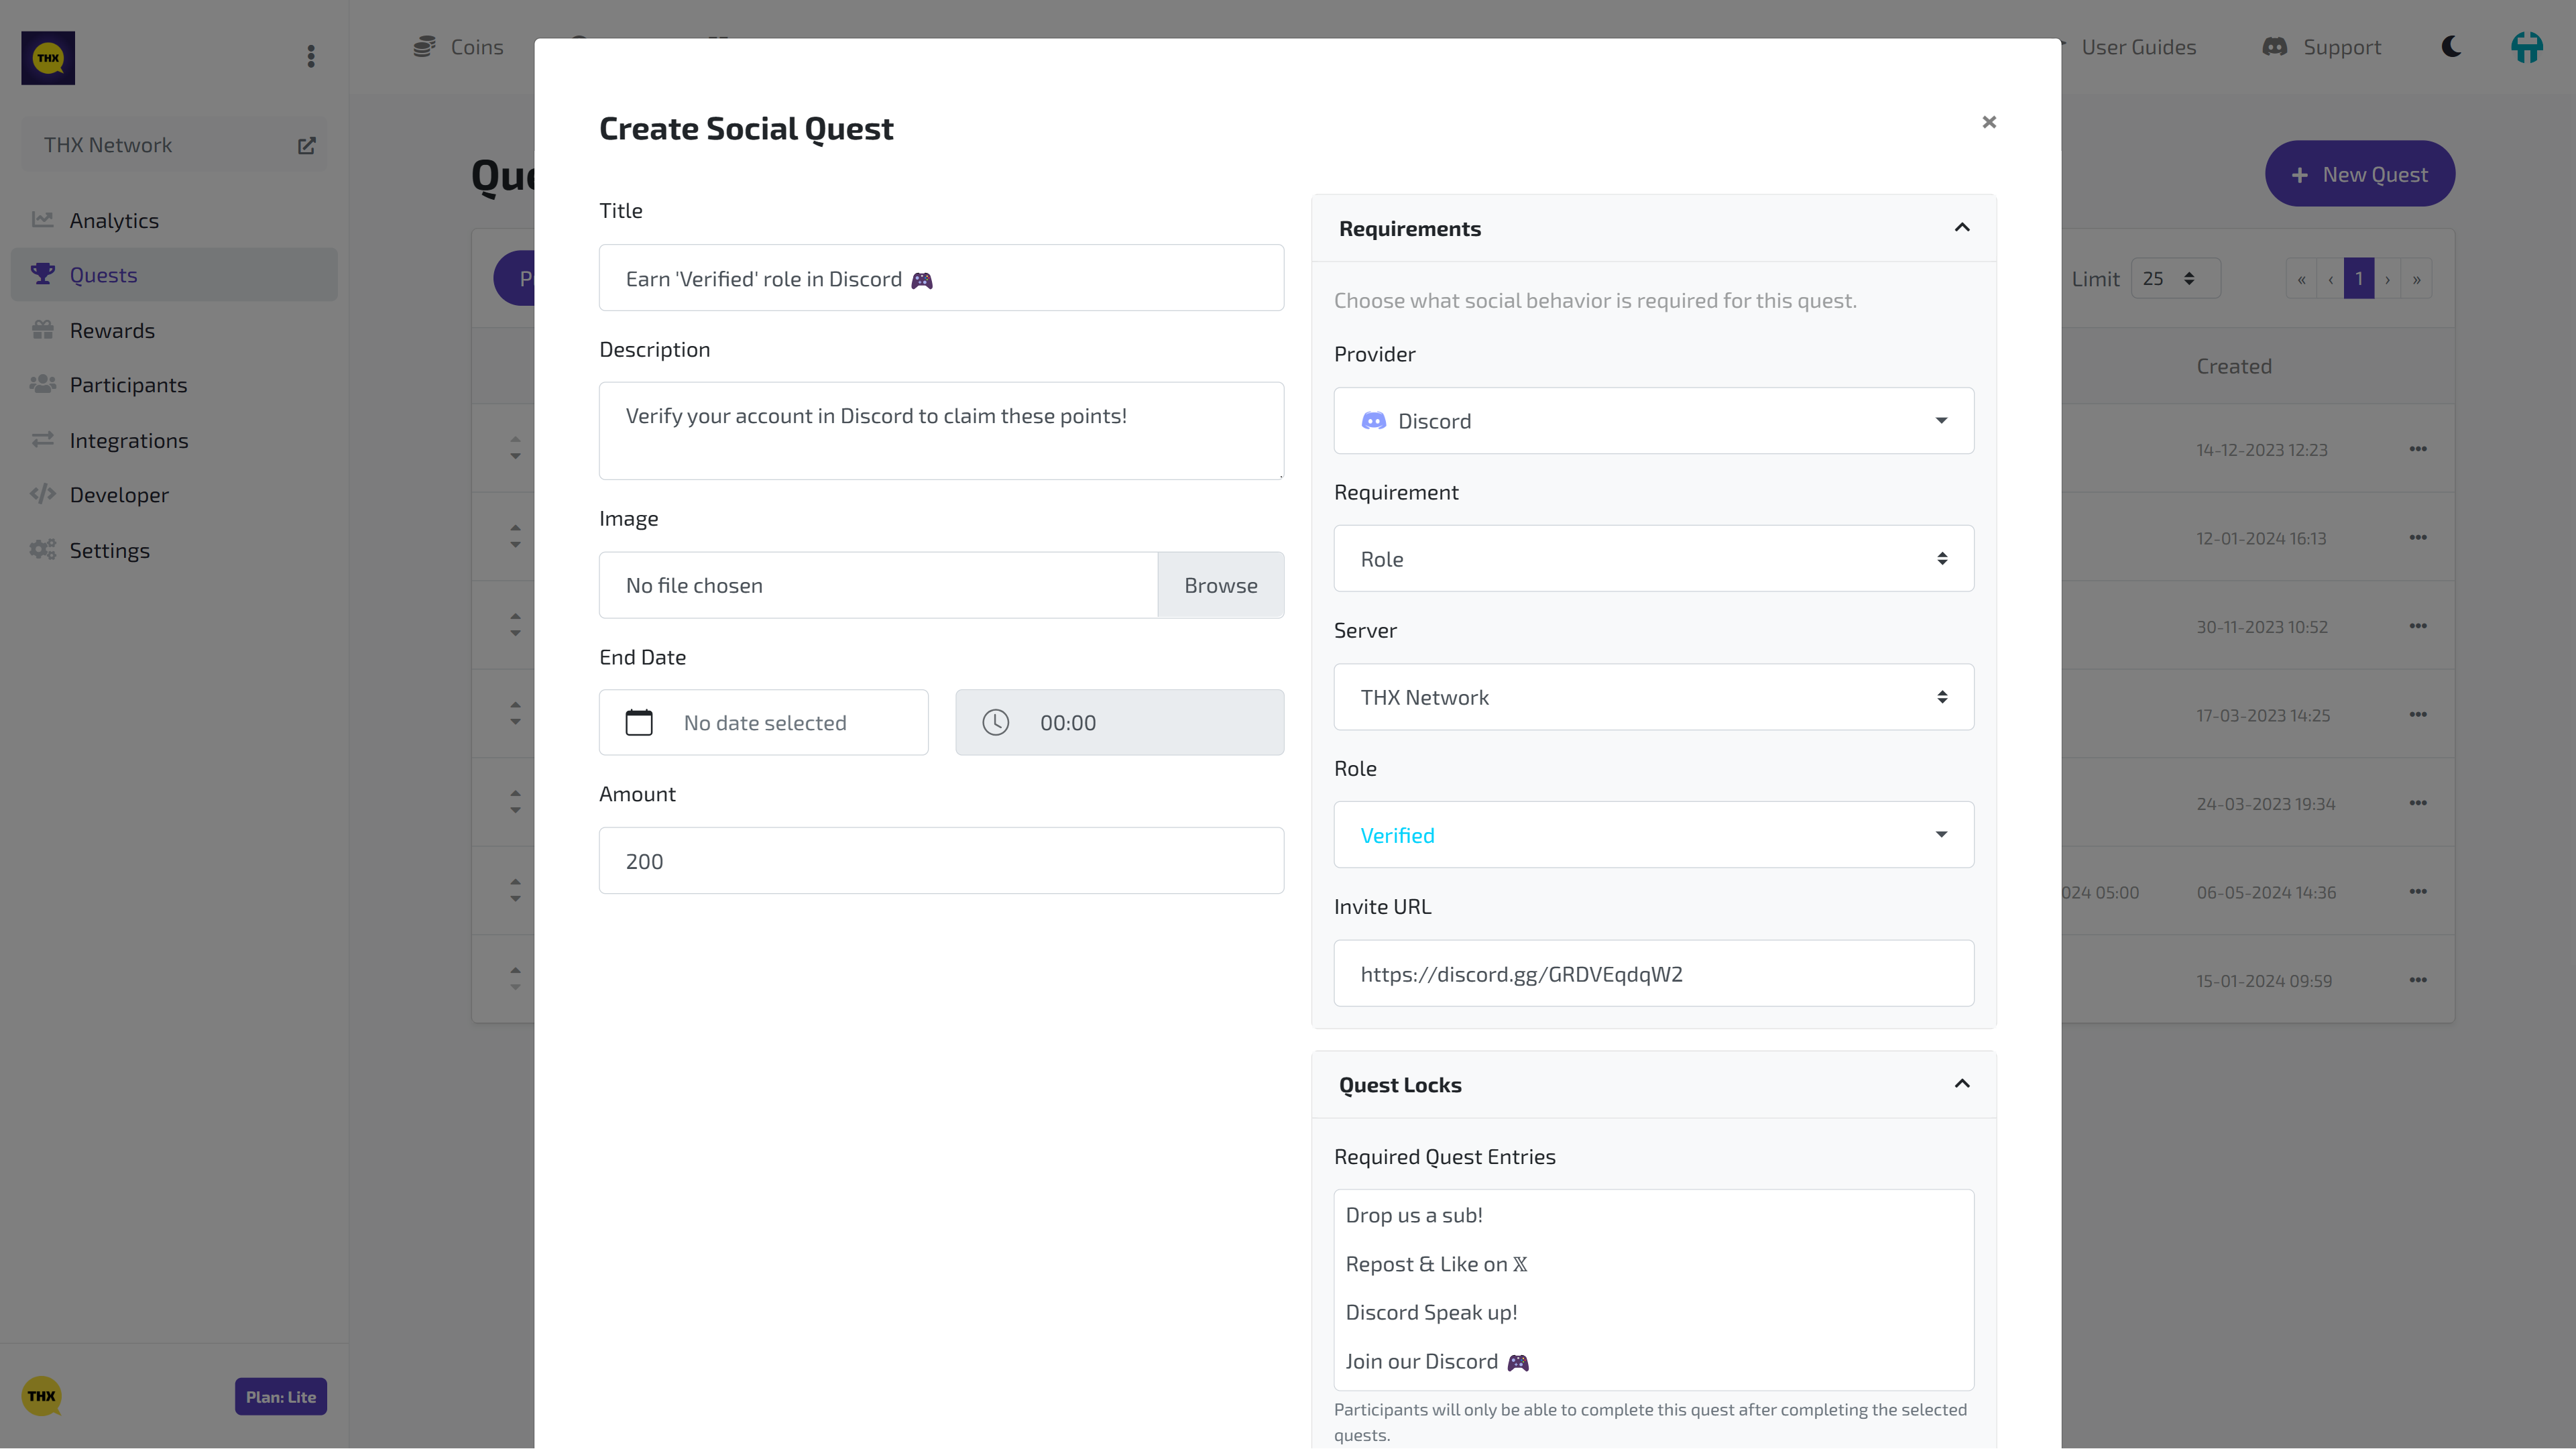This screenshot has height=1449, width=2576.
Task: Open the user avatar in top right
Action: coord(2526,47)
